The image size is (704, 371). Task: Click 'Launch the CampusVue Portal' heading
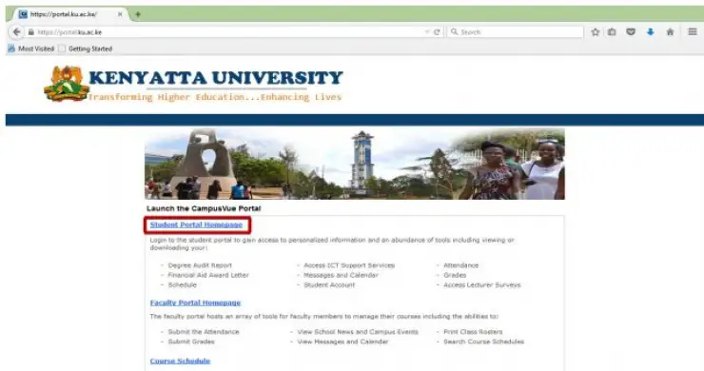(204, 208)
